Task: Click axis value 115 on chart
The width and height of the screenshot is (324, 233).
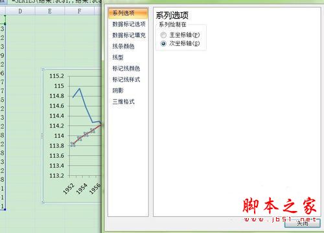Action: pos(59,86)
